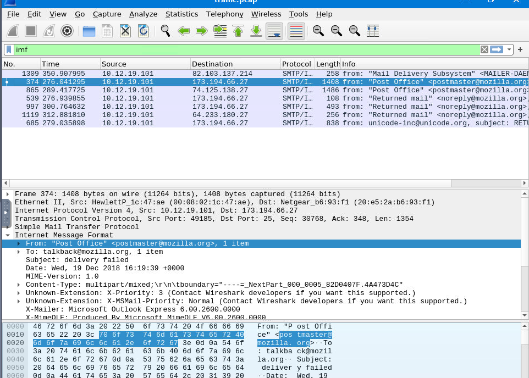This screenshot has height=378, width=529.
Task: Jump to the first packet
Action: coord(238,31)
